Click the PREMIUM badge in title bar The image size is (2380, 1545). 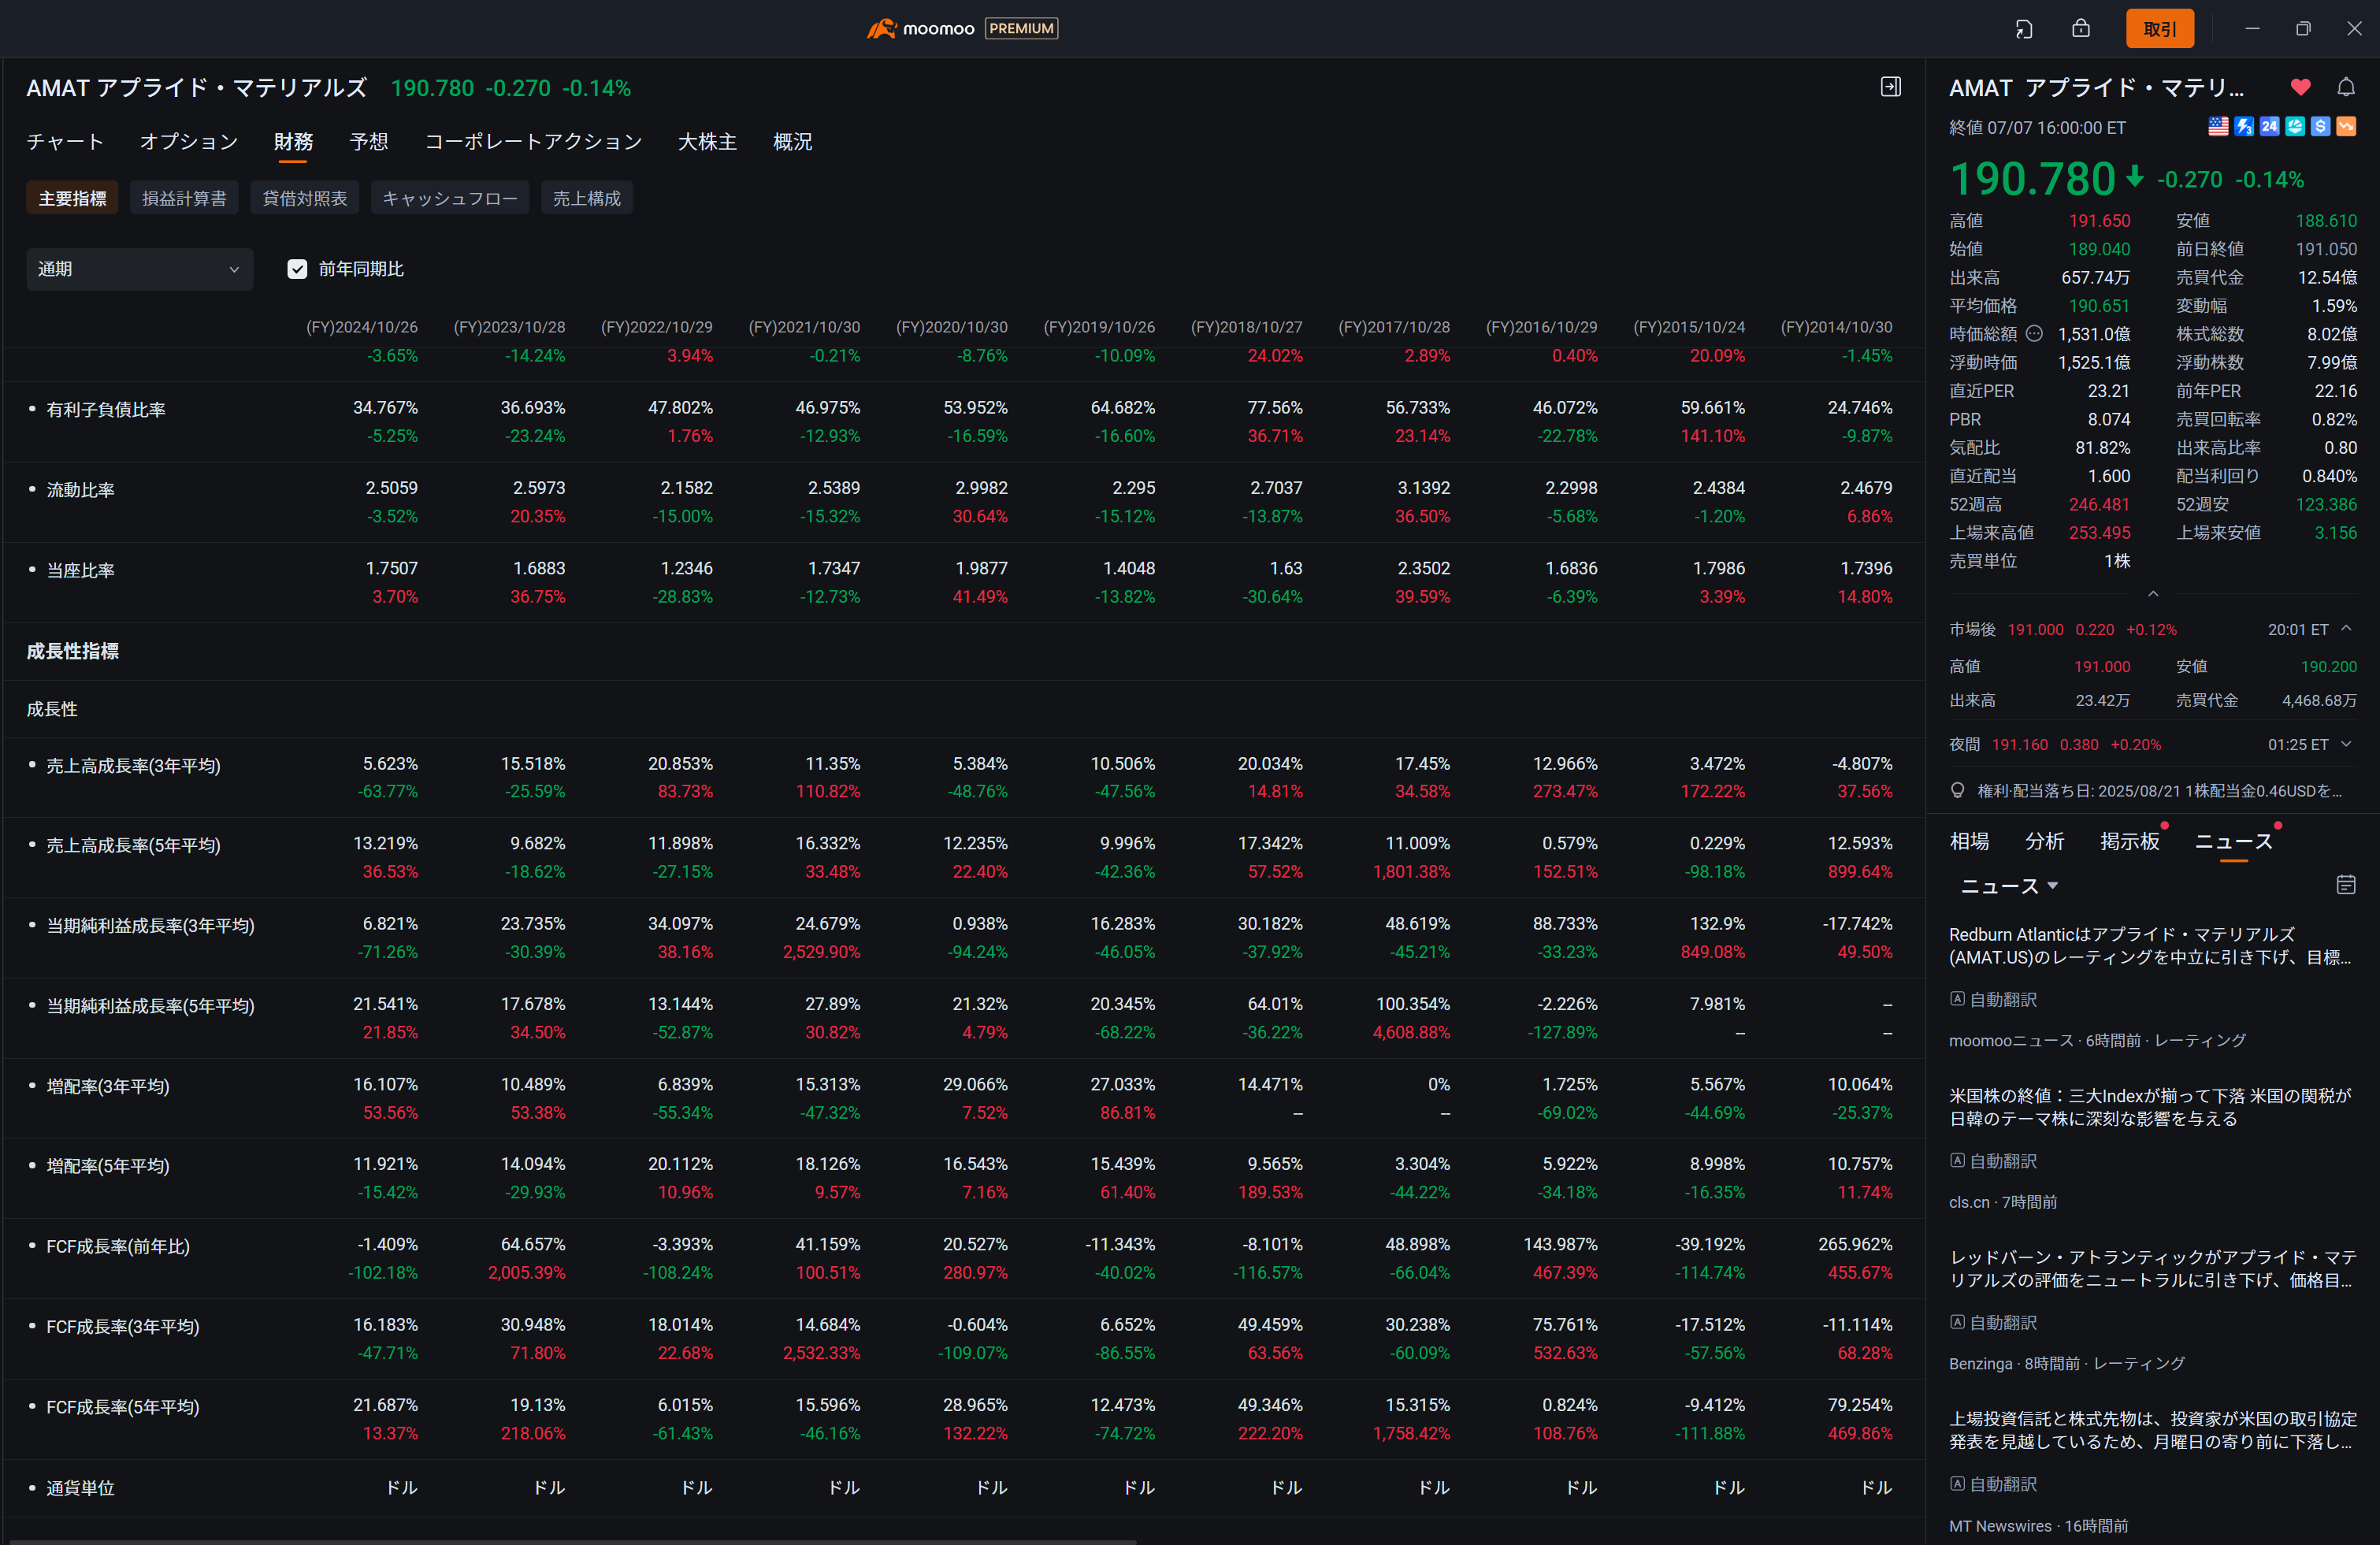[1022, 28]
